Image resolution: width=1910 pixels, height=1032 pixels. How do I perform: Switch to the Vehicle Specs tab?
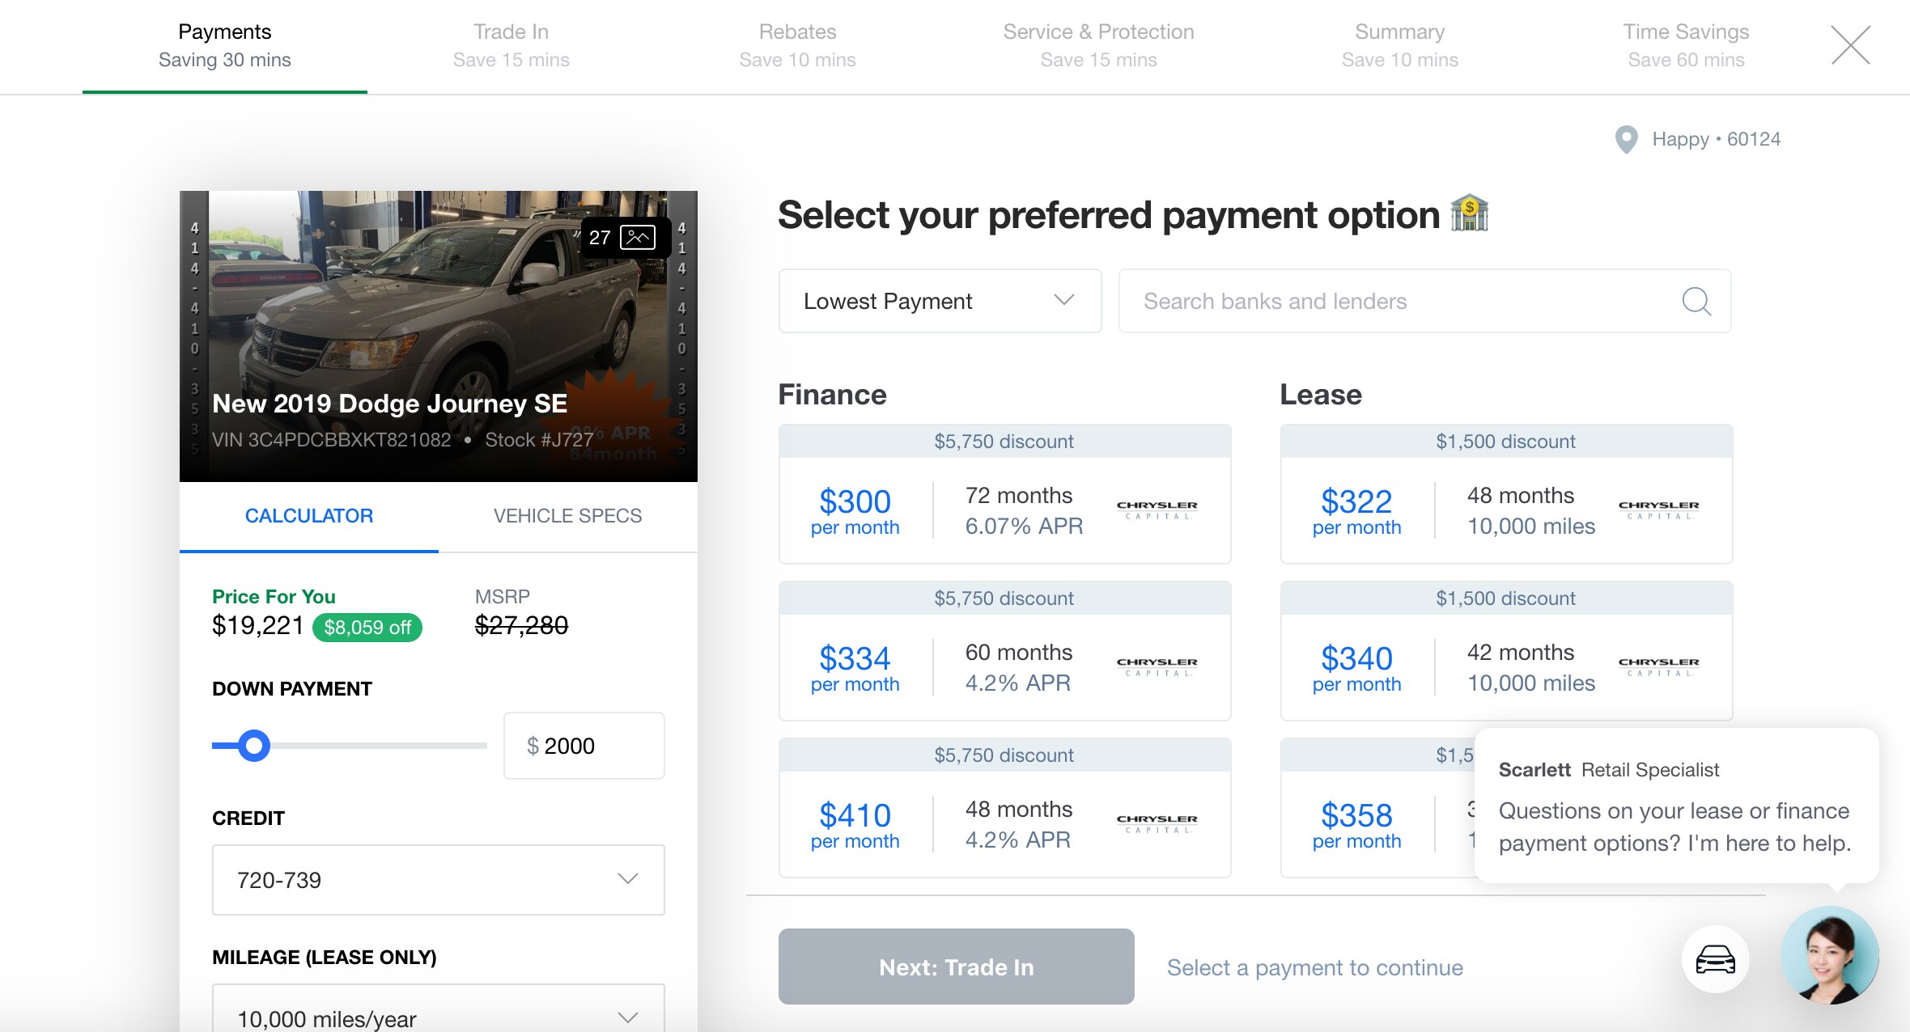pos(567,516)
